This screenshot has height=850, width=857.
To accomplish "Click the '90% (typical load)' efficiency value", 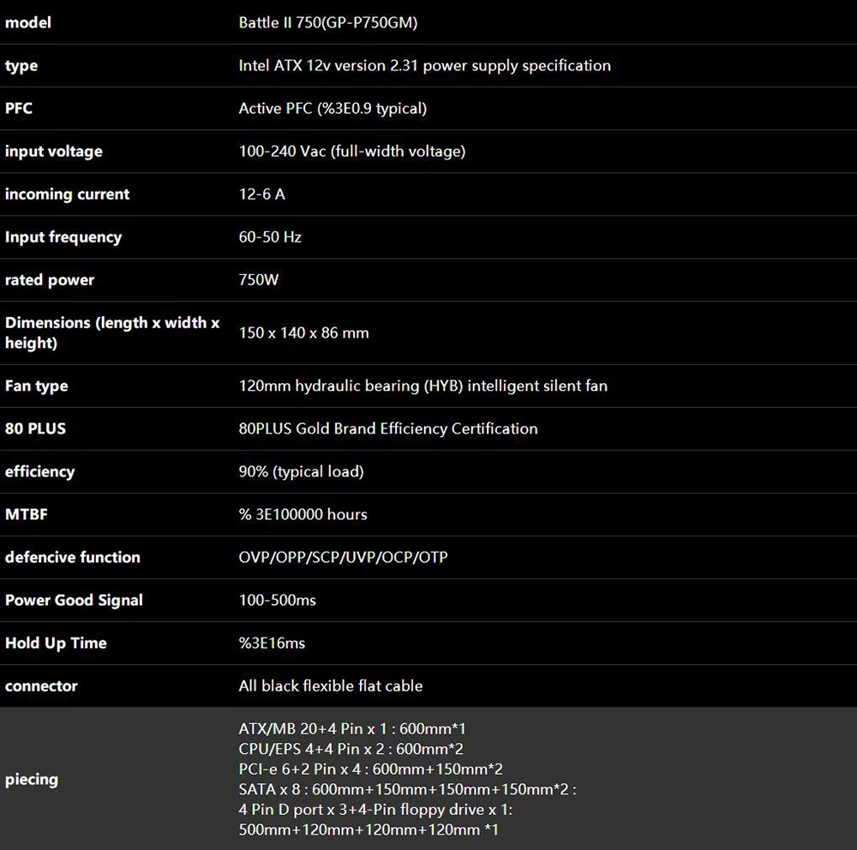I will click(x=301, y=471).
